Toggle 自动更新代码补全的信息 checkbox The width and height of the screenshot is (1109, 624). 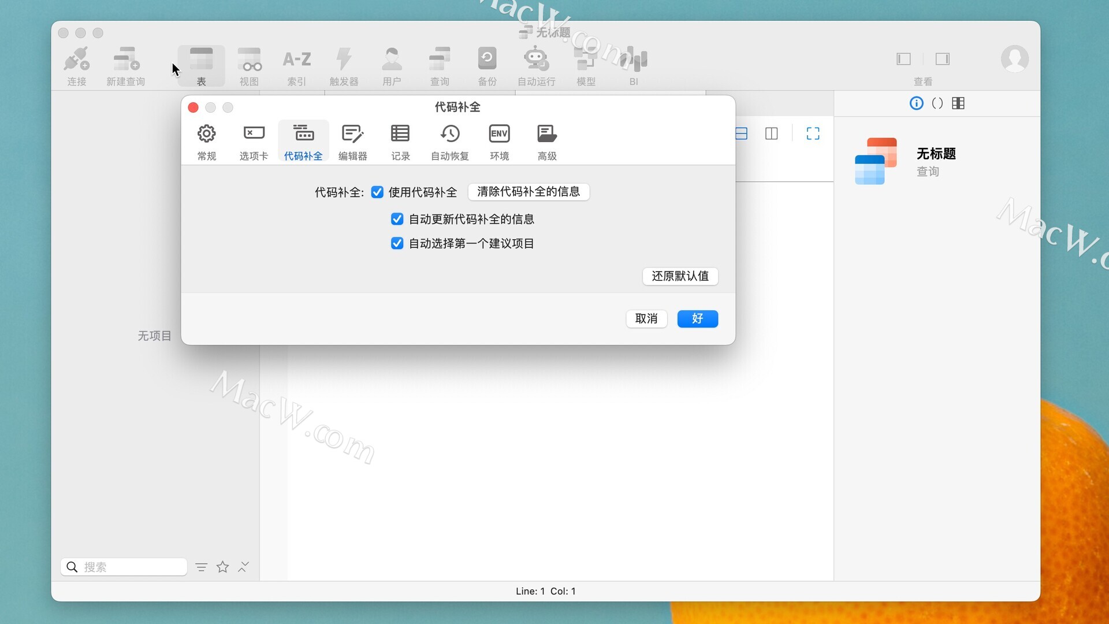tap(397, 219)
